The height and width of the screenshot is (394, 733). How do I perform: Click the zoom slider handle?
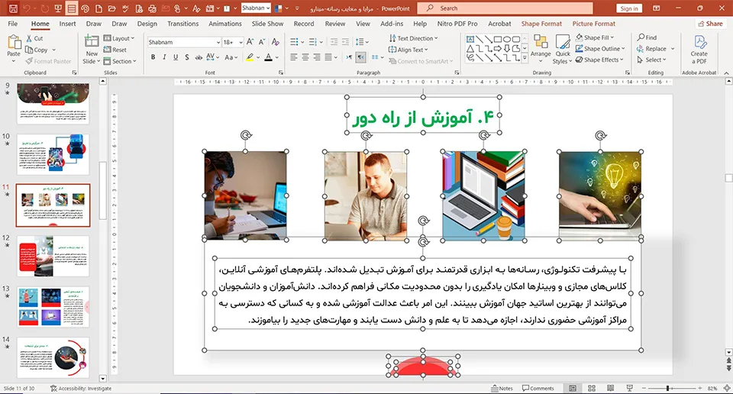[x=667, y=389]
